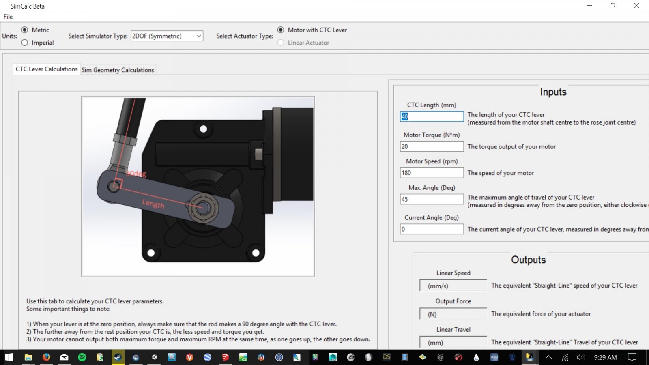649x365 pixels.
Task: Open Steam from the taskbar
Action: [x=118, y=357]
